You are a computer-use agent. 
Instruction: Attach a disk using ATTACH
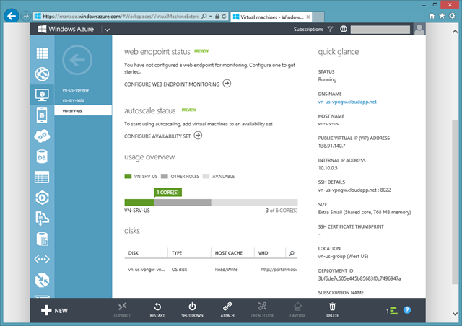click(x=227, y=310)
